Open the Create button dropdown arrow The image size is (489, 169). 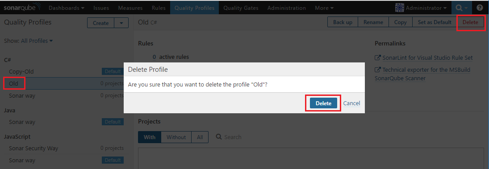pyautogui.click(x=121, y=23)
